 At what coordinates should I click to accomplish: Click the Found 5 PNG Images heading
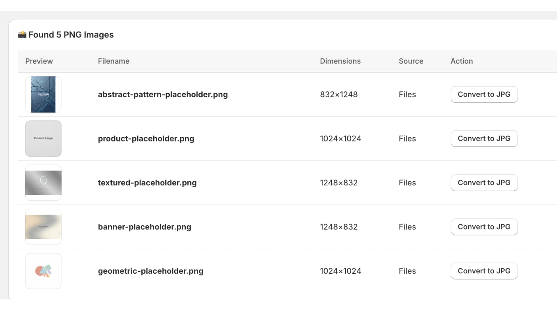(71, 35)
